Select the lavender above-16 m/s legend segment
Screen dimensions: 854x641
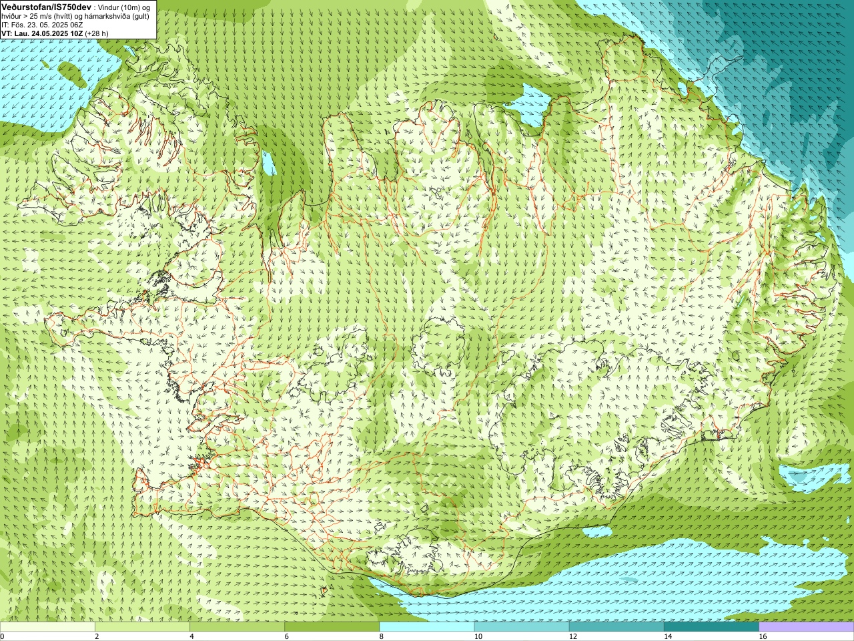(x=807, y=627)
